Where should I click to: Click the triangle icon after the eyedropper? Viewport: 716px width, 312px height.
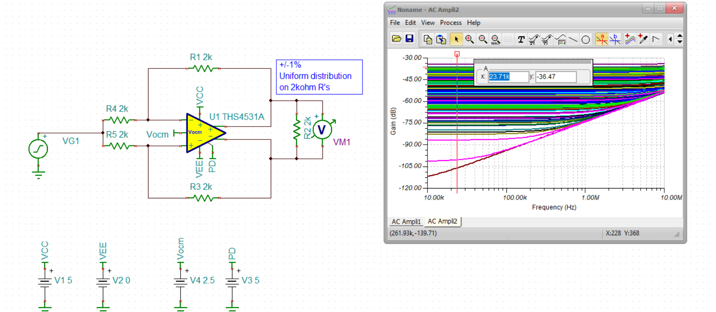(x=656, y=39)
